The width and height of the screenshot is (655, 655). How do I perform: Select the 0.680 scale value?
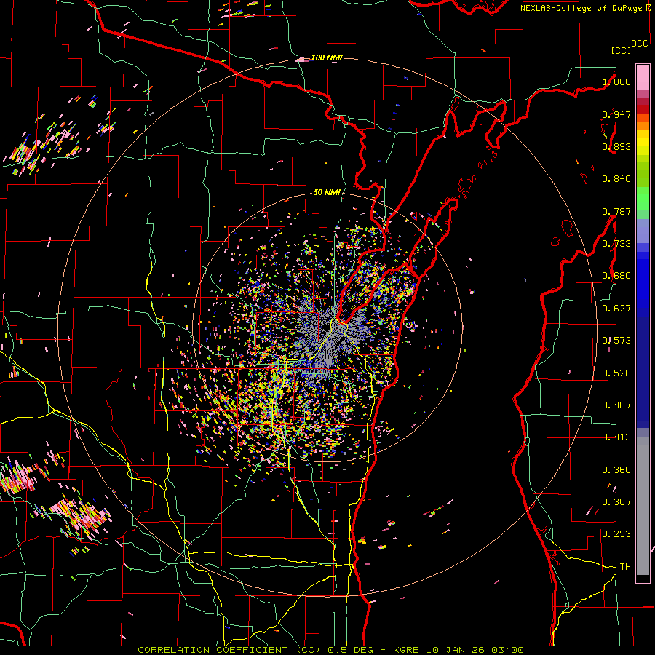coord(616,276)
